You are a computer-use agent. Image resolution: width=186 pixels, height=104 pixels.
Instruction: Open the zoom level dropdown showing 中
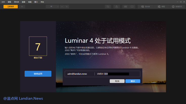pyautogui.click(x=52, y=7)
